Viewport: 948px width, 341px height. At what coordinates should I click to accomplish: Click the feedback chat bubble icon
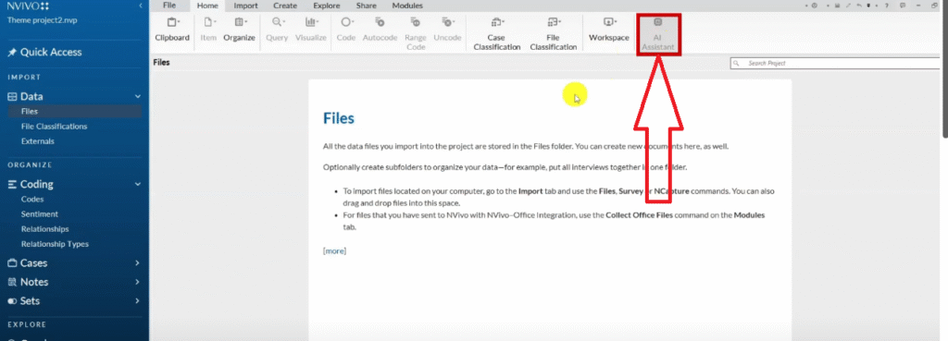[x=903, y=6]
